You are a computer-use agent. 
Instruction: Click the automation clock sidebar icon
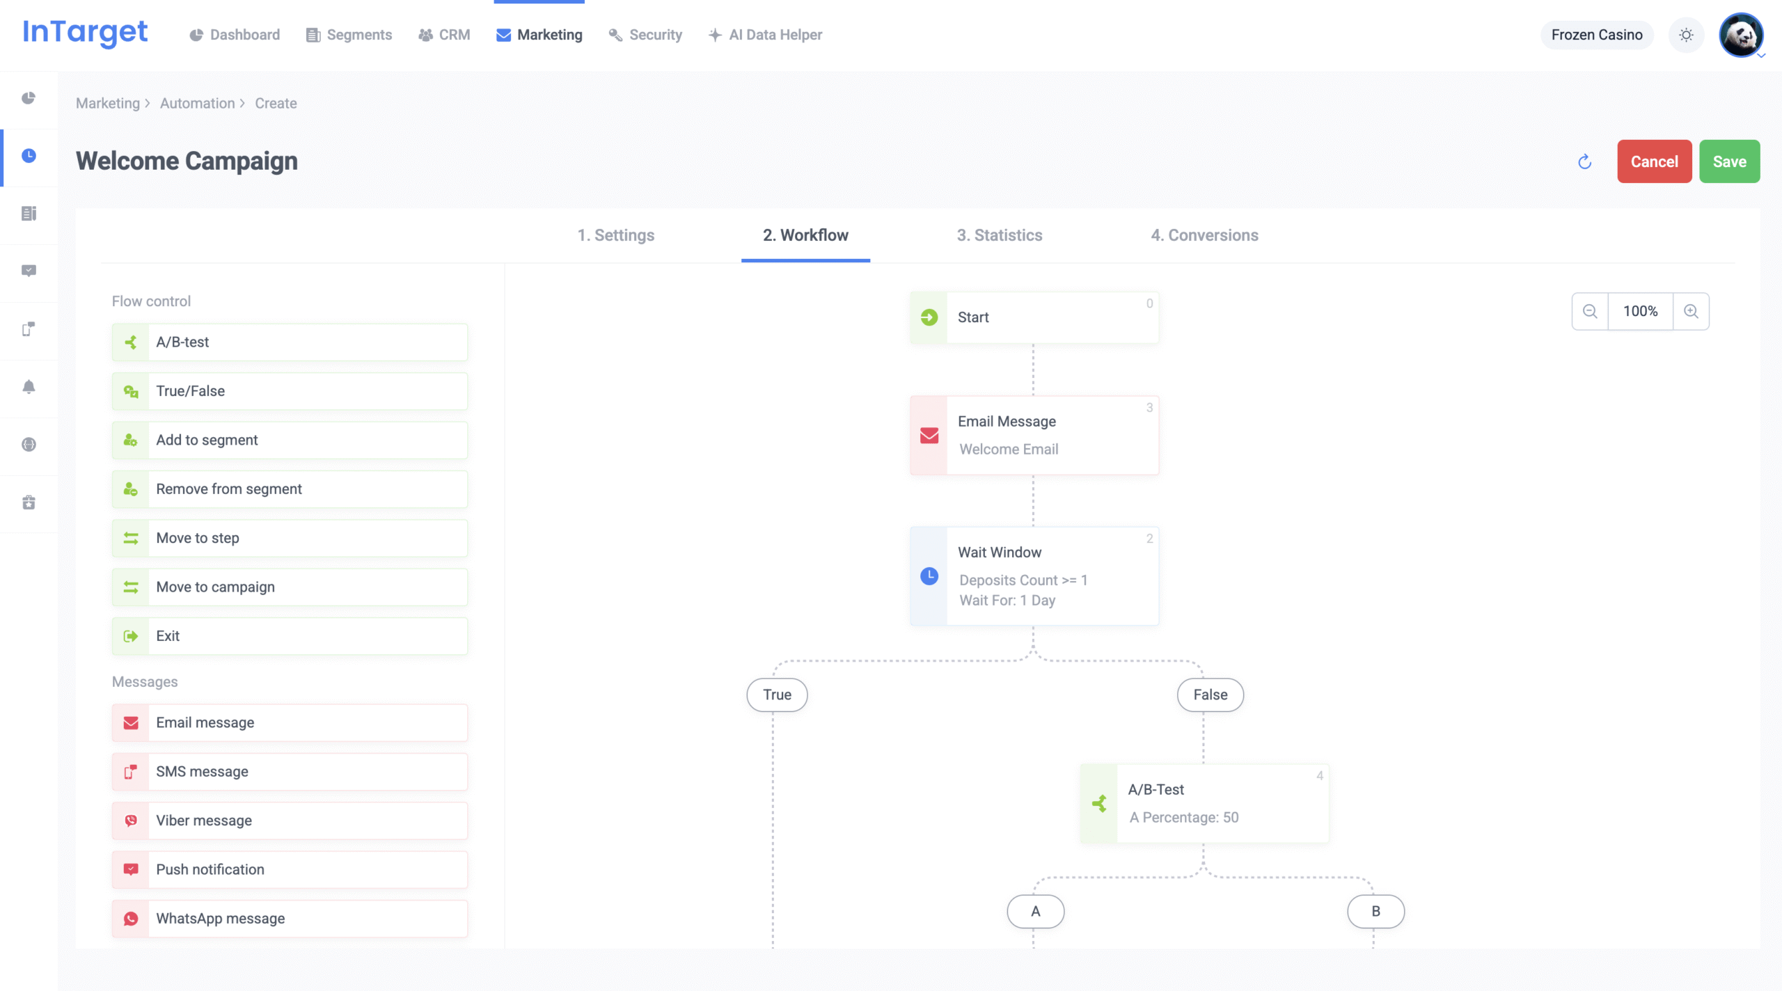[x=29, y=156]
